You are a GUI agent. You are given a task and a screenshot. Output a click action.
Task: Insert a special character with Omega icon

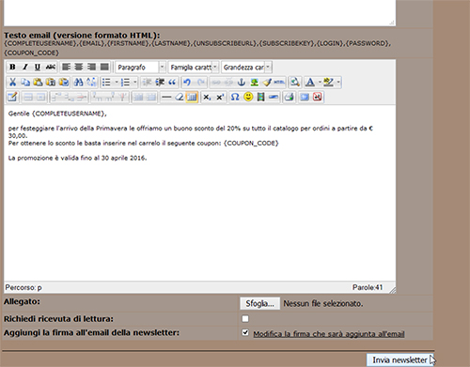click(x=235, y=97)
